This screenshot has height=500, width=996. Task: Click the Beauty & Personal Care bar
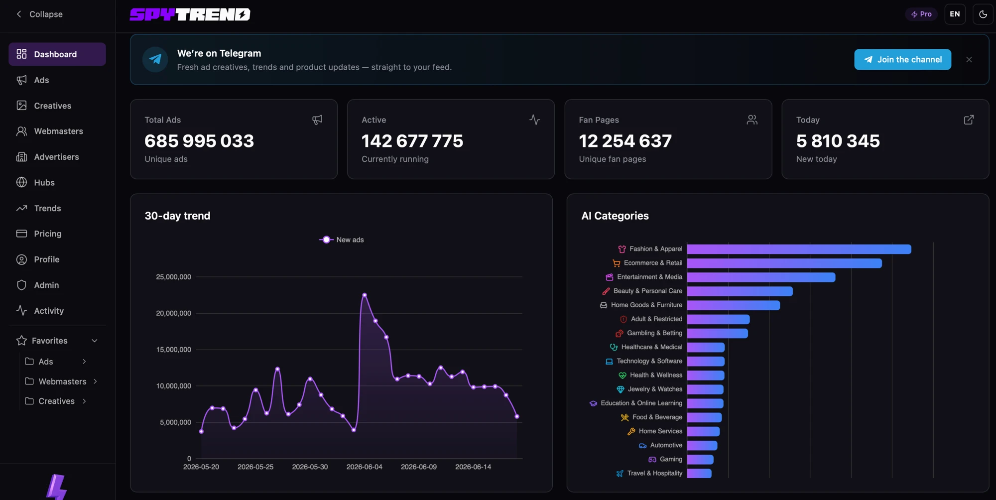740,291
